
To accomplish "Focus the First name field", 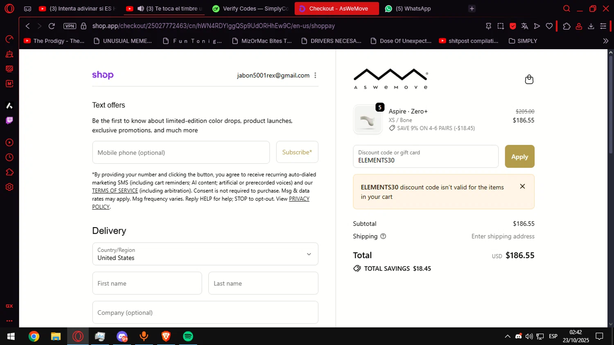I will (147, 283).
